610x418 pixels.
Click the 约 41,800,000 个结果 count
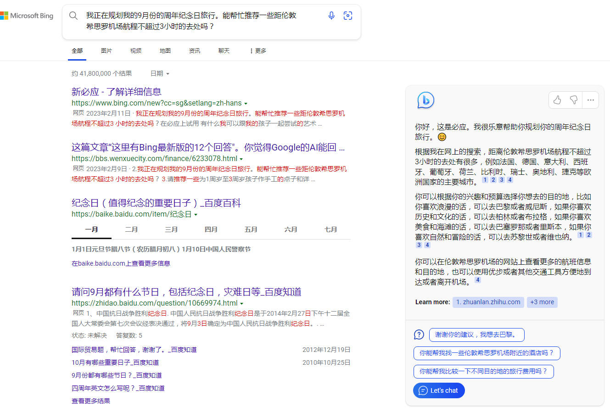[102, 73]
